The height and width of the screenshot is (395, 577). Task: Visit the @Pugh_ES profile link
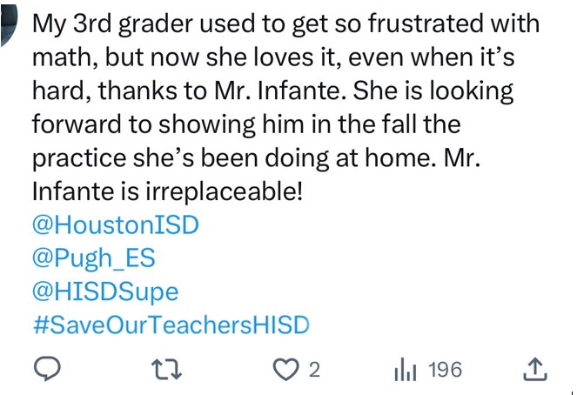[x=93, y=258]
